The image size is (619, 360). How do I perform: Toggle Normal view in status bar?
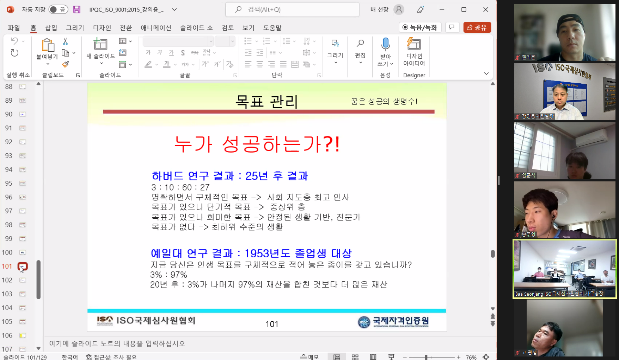point(337,357)
